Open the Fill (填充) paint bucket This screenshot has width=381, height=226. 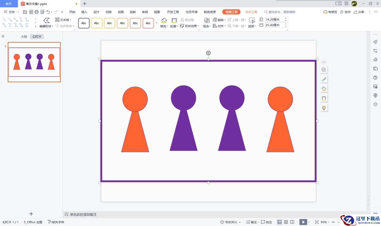coord(164,20)
